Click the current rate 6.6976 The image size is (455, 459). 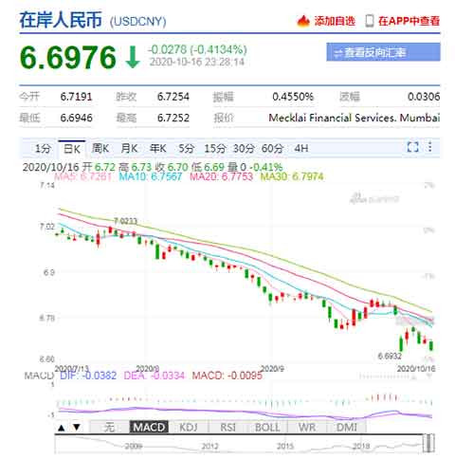68,58
